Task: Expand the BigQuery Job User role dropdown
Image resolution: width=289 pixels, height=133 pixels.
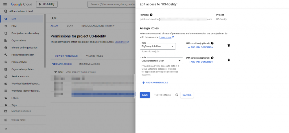Action: 158,46
